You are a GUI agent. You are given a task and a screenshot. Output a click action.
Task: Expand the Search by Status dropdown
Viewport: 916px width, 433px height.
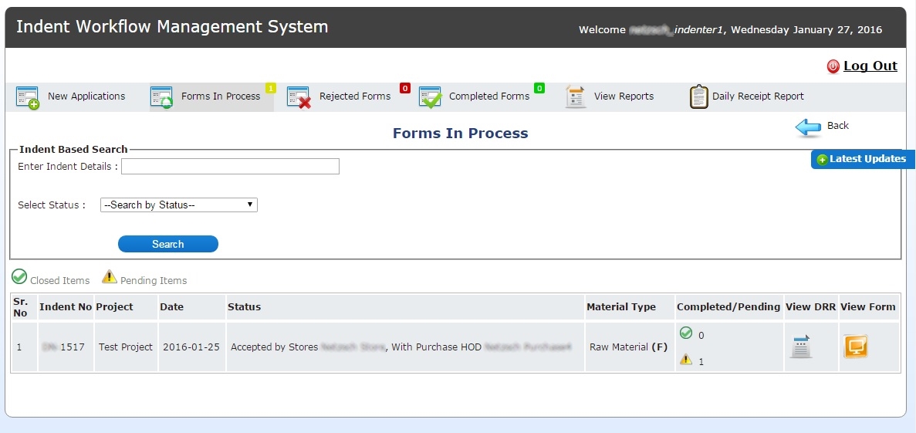click(178, 205)
